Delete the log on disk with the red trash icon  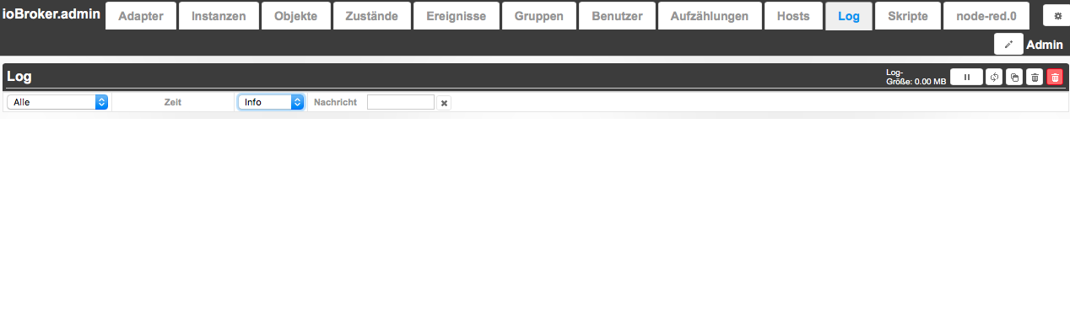click(1055, 77)
